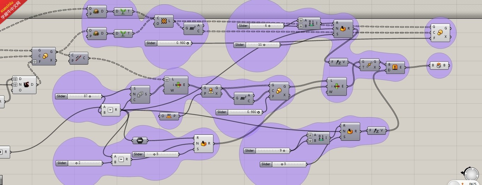Select the Scale component beside Cap Holes
482x185 pixels.
tap(441, 33)
